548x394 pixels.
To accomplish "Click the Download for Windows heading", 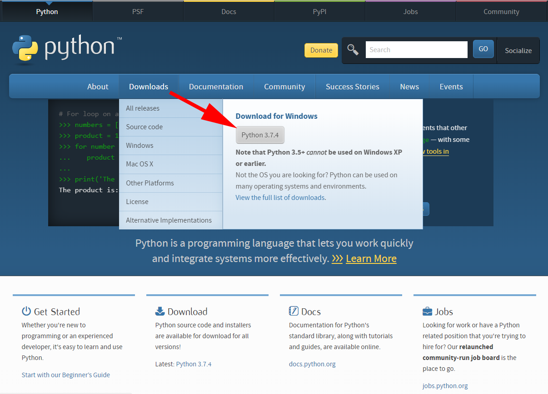I will tap(276, 116).
